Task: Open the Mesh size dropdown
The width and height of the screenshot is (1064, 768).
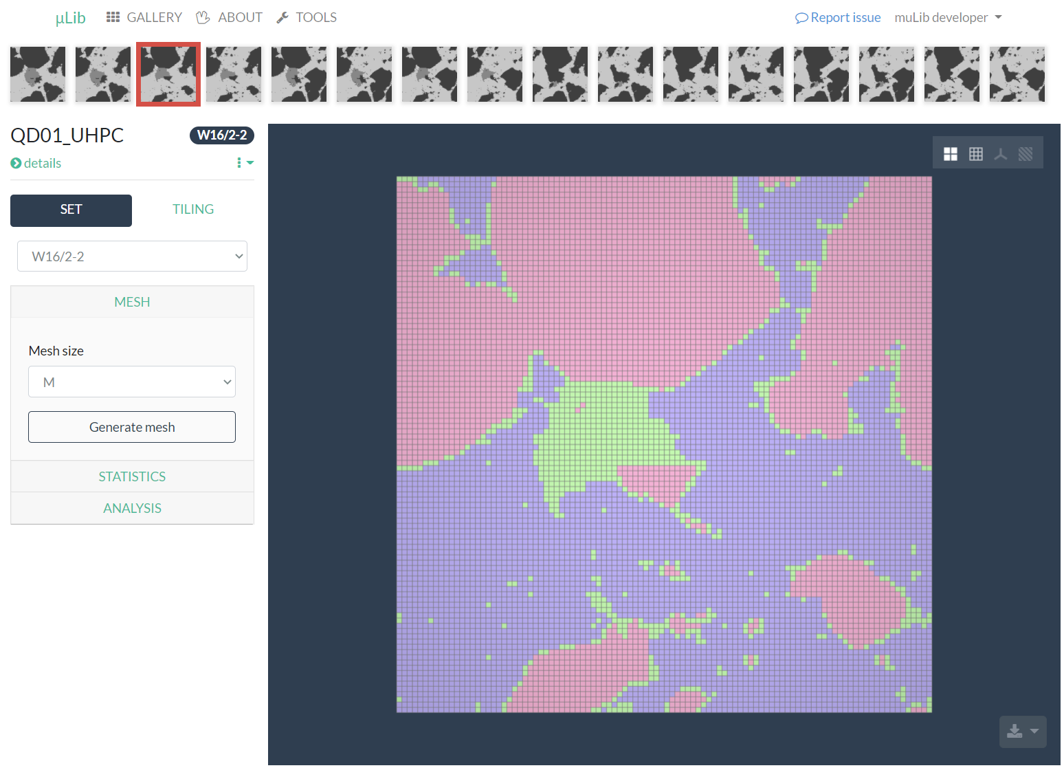Action: (x=132, y=382)
